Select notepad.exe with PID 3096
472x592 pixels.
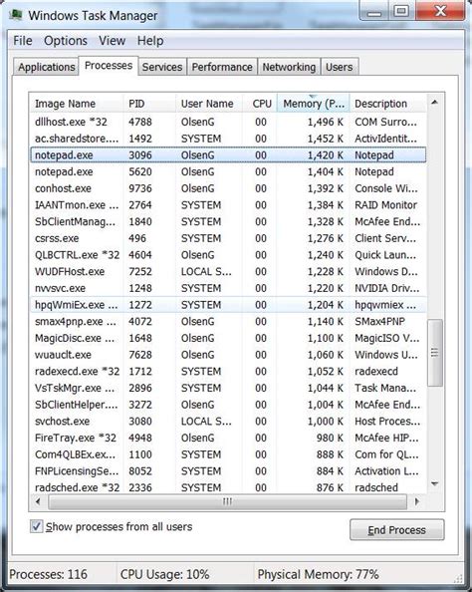[x=228, y=155]
